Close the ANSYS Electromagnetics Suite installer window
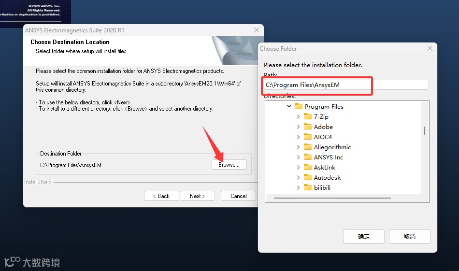 pyautogui.click(x=257, y=30)
